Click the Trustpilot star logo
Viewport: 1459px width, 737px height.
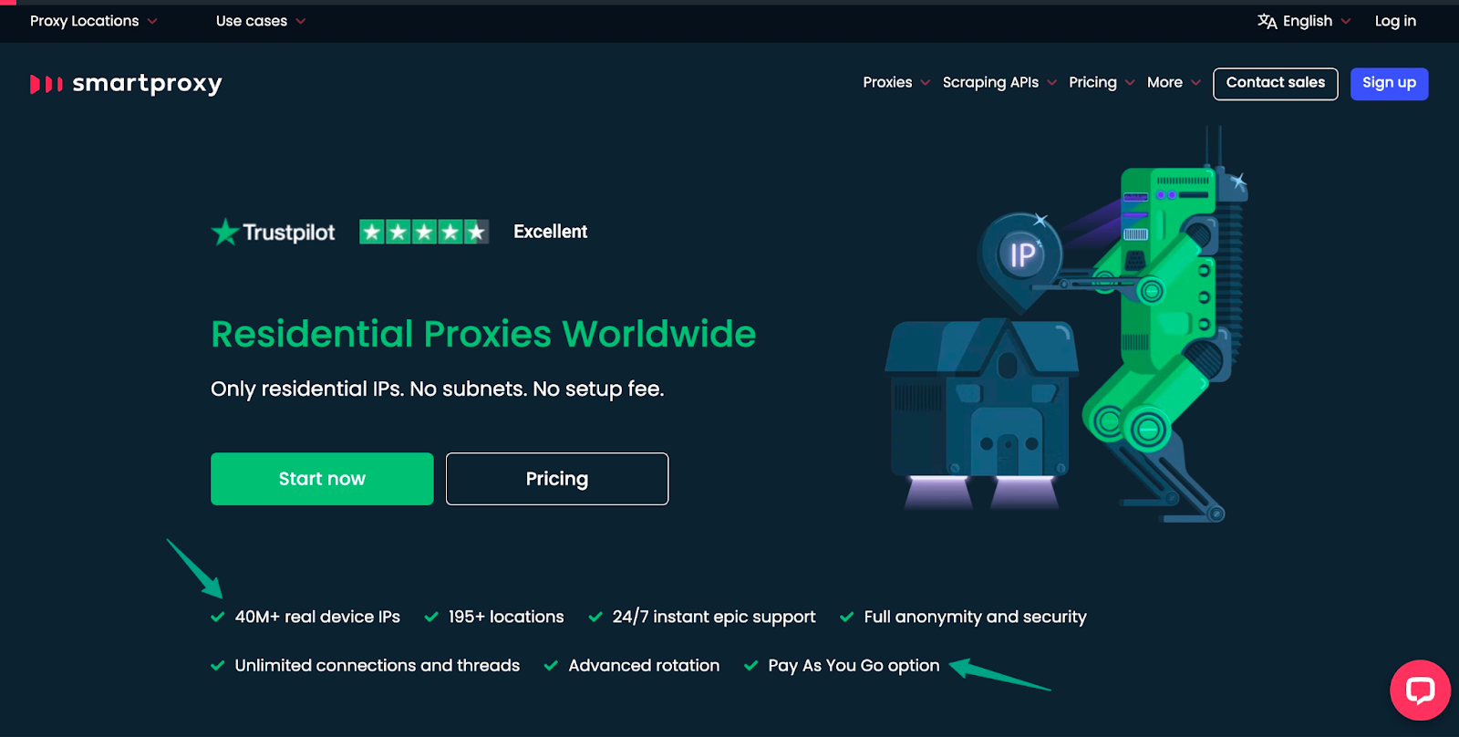[224, 232]
